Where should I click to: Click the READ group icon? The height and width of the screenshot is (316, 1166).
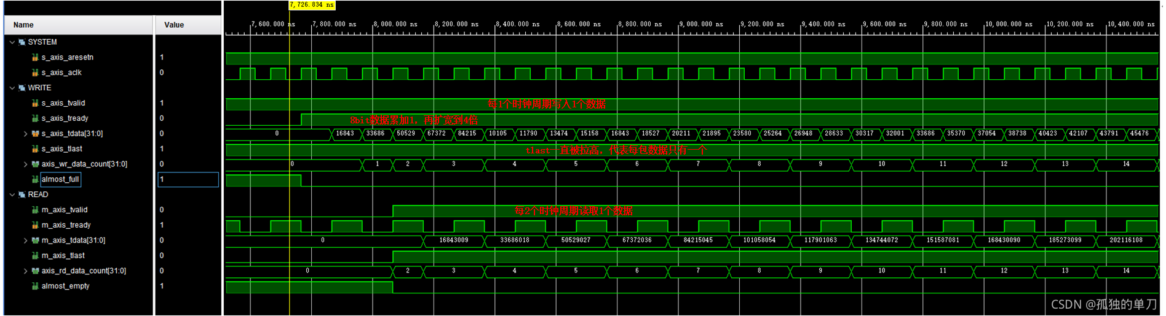click(22, 195)
